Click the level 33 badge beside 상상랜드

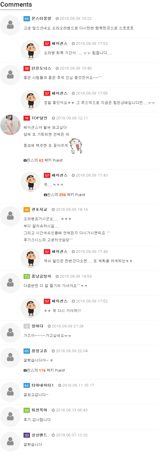[26, 435]
